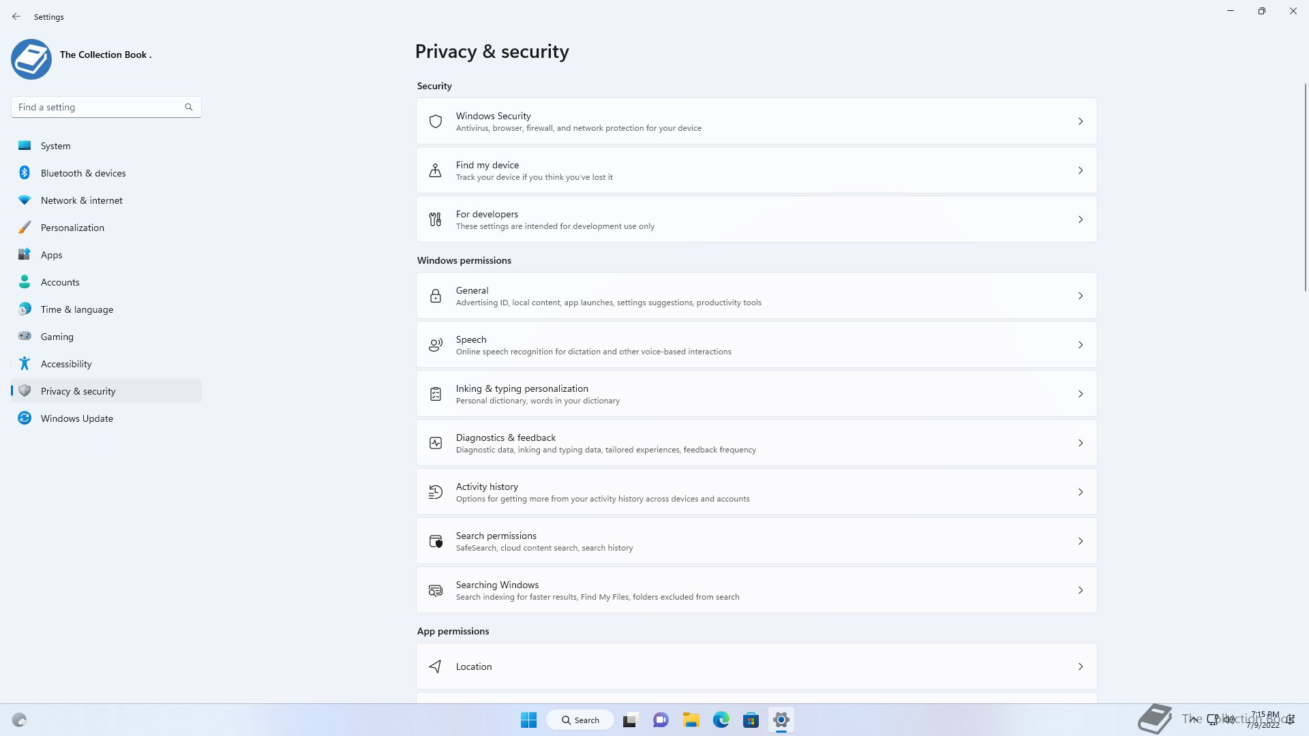Open the Chat app on taskbar
The image size is (1309, 736).
pyautogui.click(x=661, y=720)
